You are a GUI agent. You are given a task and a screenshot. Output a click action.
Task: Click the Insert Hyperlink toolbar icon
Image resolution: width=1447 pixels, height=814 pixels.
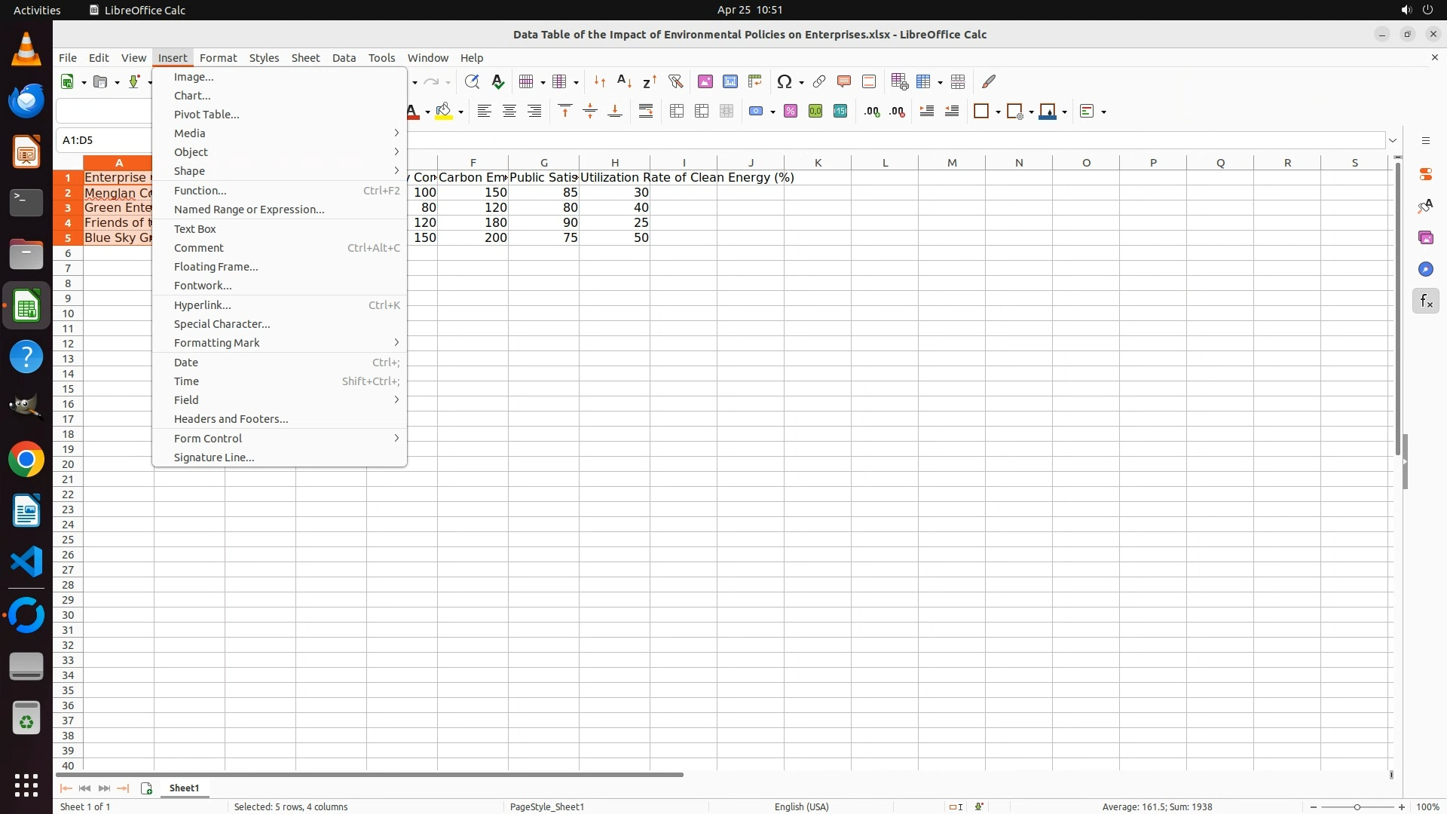point(819,81)
